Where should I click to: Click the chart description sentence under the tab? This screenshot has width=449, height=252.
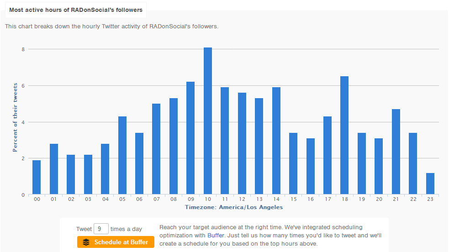click(x=111, y=26)
